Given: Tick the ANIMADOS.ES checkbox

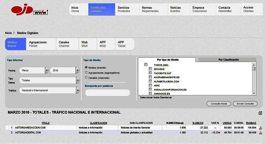Looking at the screenshot, I should (150, 93).
